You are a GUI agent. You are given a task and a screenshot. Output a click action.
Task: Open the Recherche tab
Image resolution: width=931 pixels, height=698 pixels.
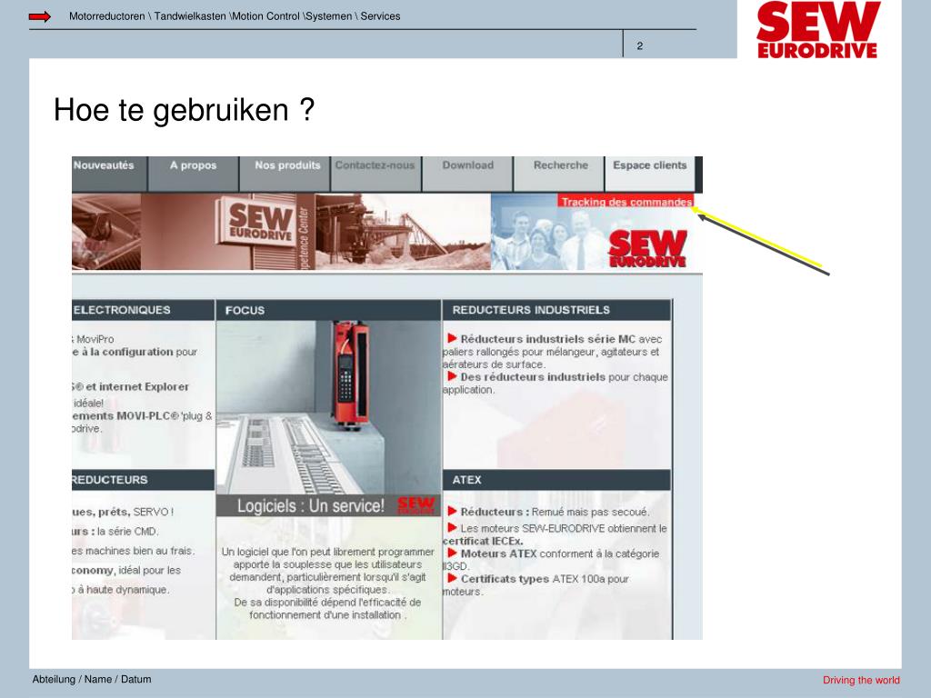coord(559,174)
